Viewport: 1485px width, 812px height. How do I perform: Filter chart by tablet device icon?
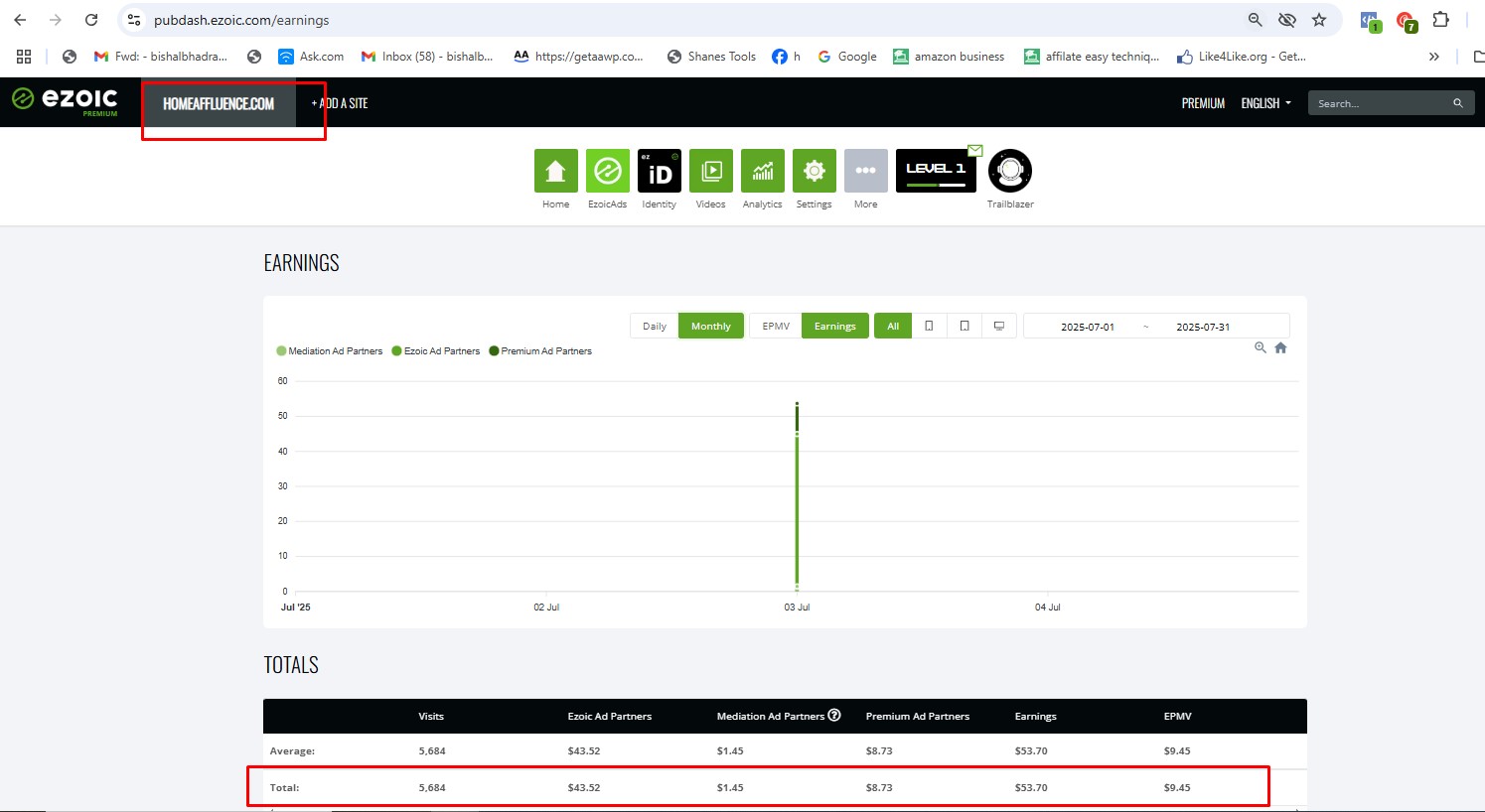click(x=965, y=326)
